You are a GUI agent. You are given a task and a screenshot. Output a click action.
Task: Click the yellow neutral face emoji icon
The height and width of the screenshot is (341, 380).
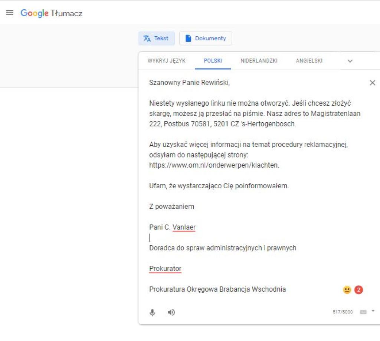click(x=347, y=290)
